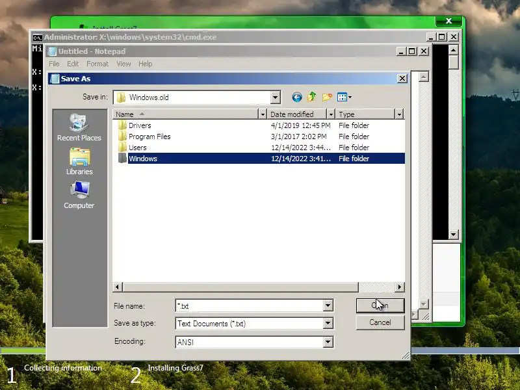The width and height of the screenshot is (520, 390).
Task: Expand the Save in location dropdown
Action: tap(275, 97)
